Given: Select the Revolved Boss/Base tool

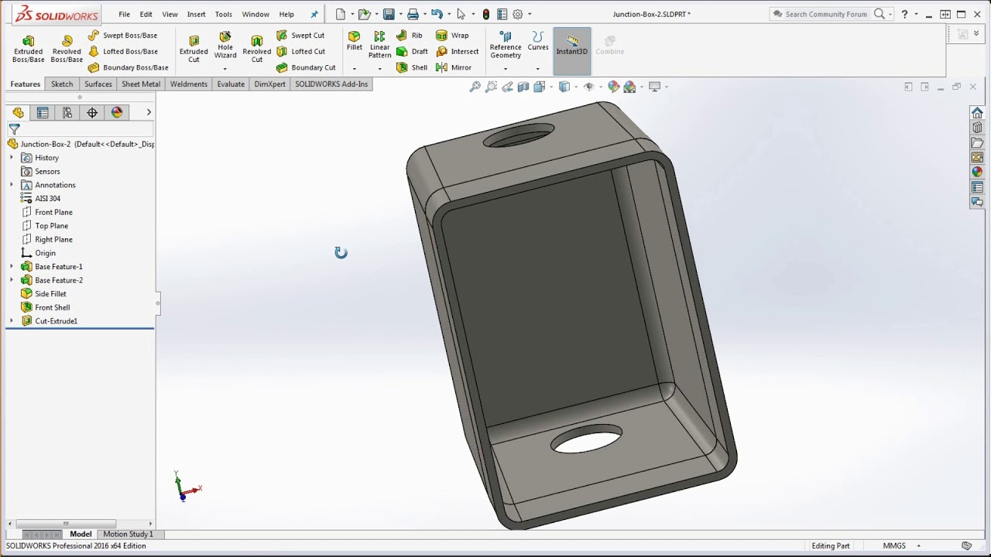Looking at the screenshot, I should 67,49.
